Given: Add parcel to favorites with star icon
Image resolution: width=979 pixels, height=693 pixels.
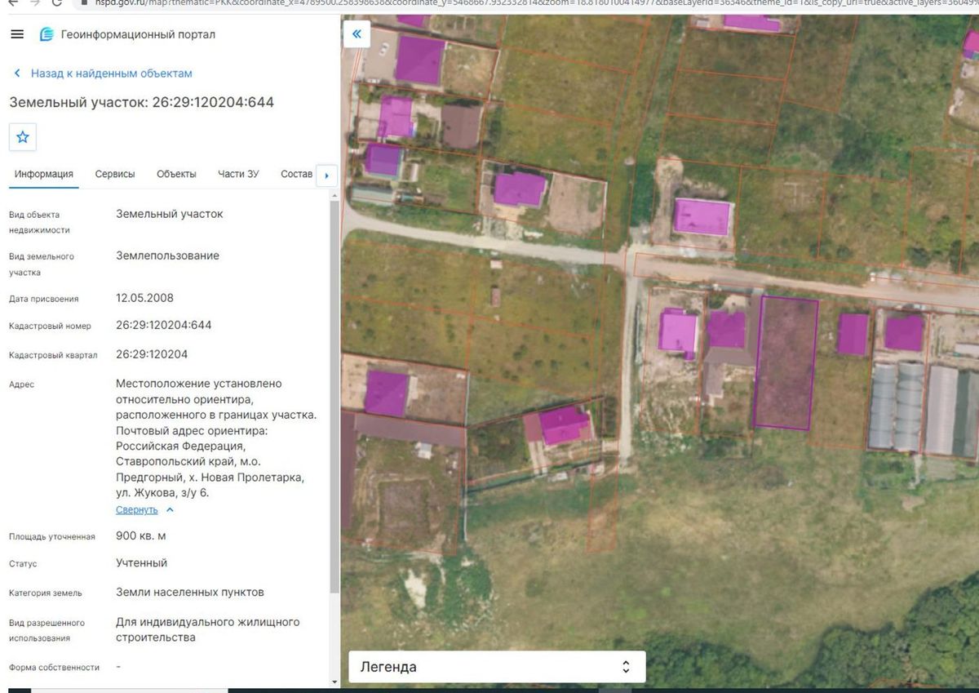Looking at the screenshot, I should point(23,137).
